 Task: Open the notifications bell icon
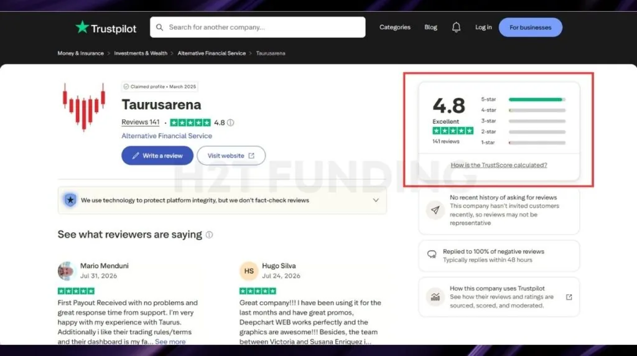click(x=456, y=27)
